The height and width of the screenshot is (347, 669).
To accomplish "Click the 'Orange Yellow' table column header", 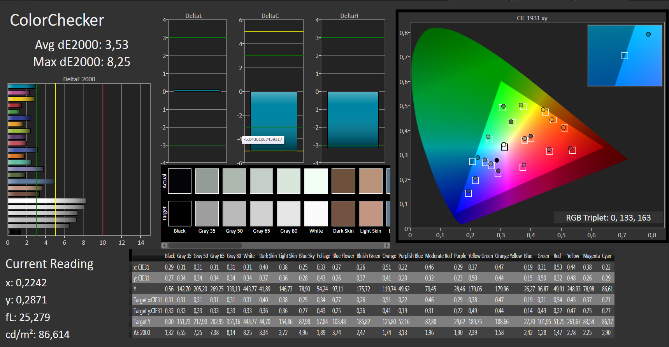I will [508, 256].
